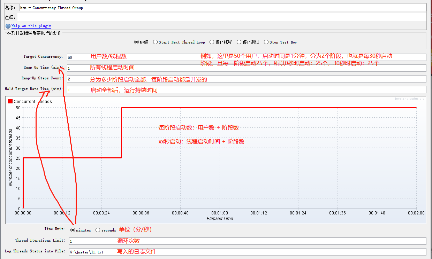Choose the 停止测试 radio button
This screenshot has height=259, width=432.
coord(239,42)
